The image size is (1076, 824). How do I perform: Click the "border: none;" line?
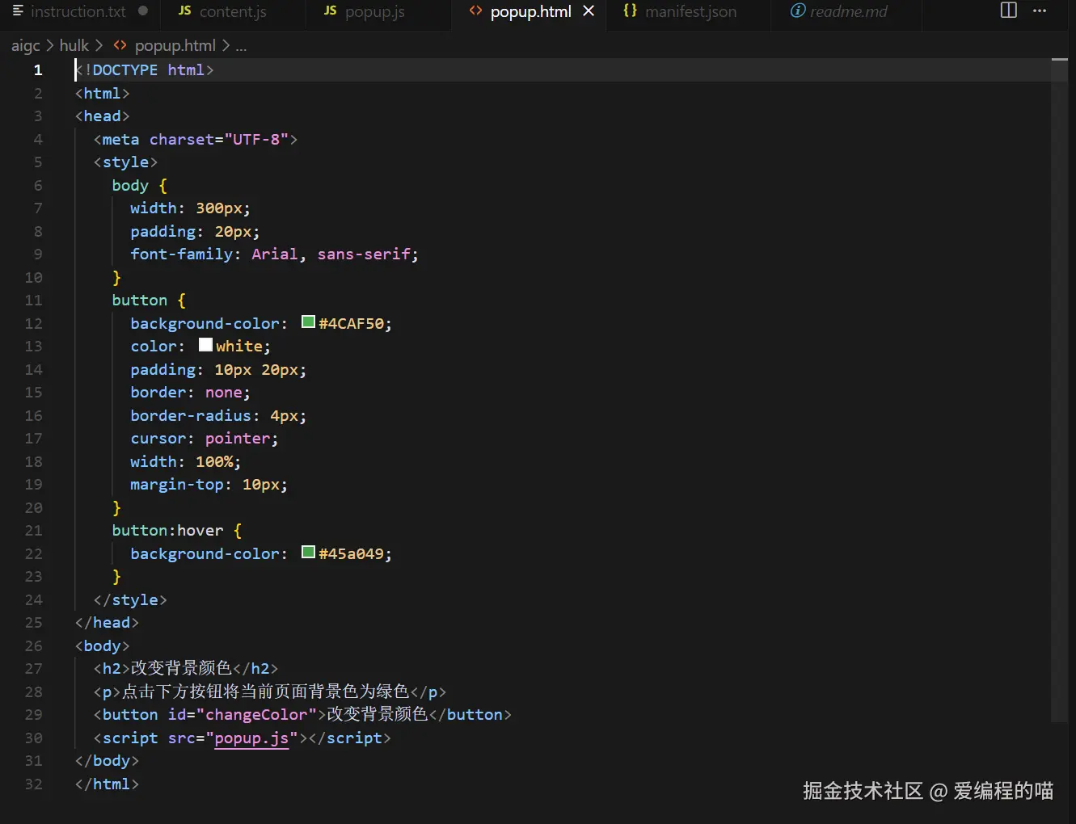190,393
